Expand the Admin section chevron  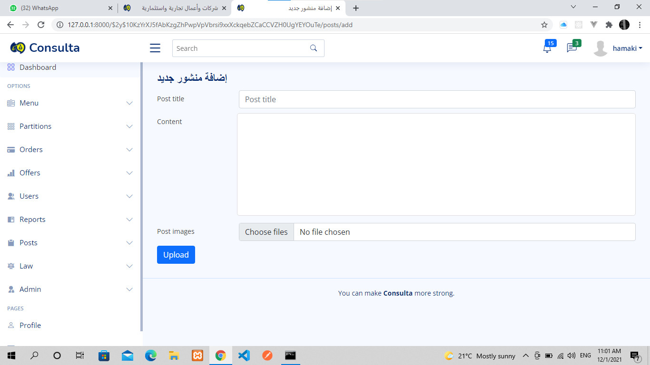(x=129, y=289)
